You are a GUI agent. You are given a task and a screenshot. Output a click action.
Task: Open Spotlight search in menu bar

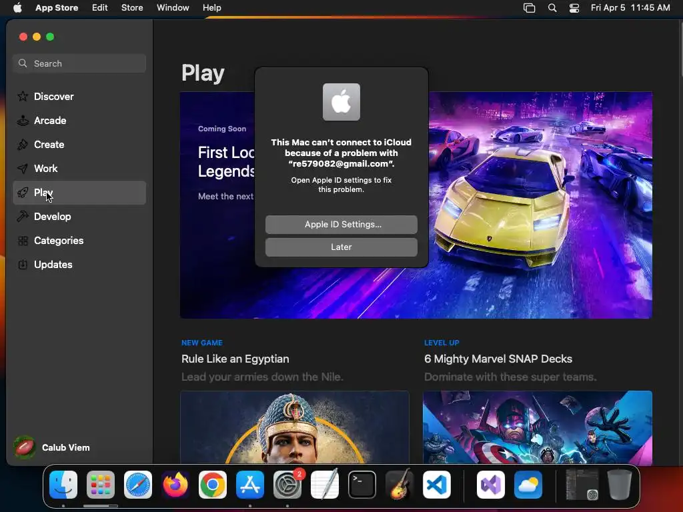[552, 8]
